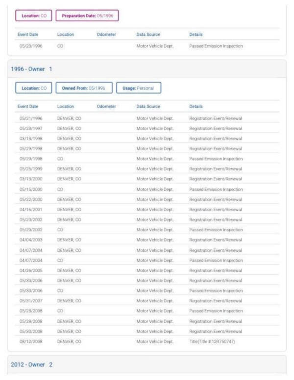294x380 pixels.
Task: Click the 05/31/2007 Registration Event/Renewal row
Action: [147, 301]
